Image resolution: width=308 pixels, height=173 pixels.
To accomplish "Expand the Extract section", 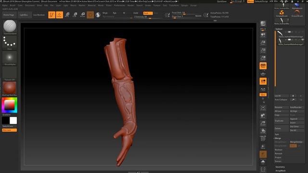I will pos(278,161).
